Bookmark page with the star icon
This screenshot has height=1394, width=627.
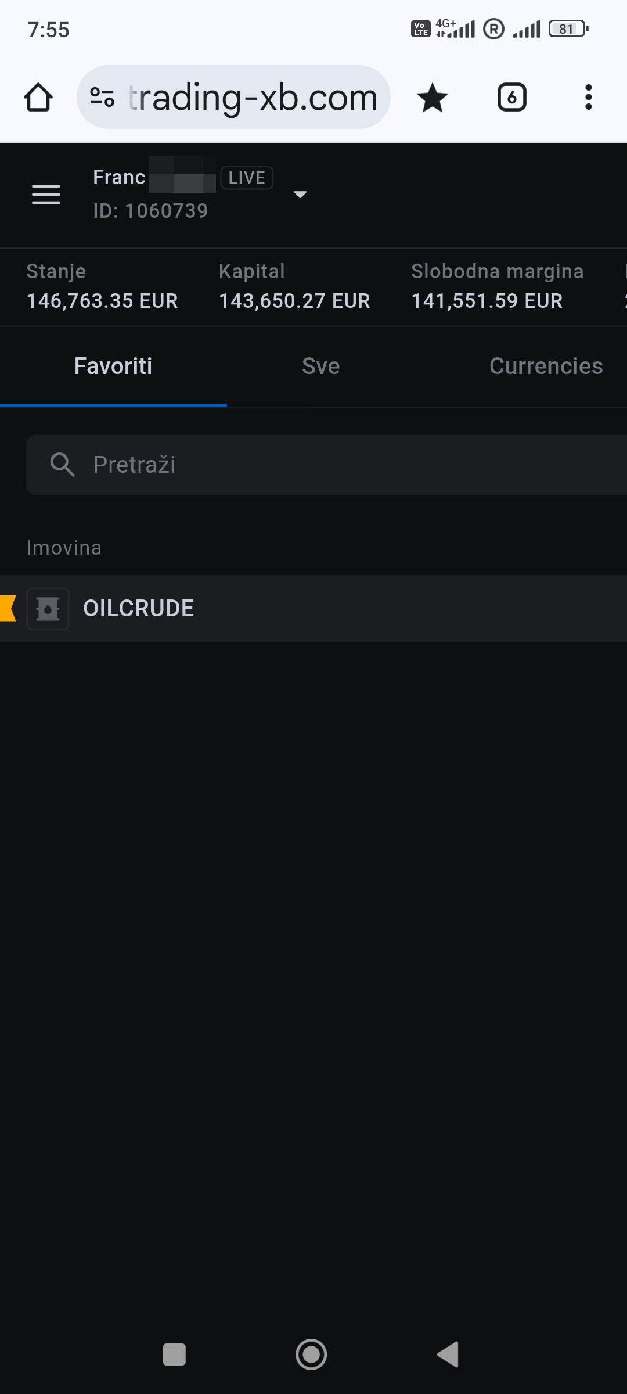[433, 97]
